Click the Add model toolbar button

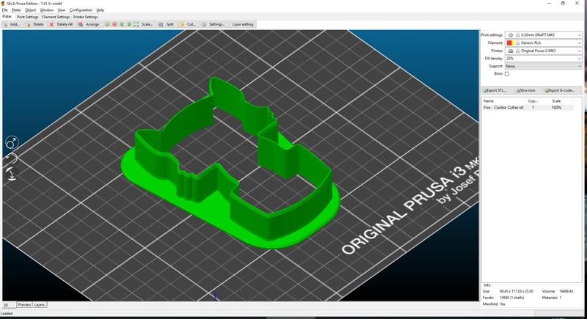point(12,24)
